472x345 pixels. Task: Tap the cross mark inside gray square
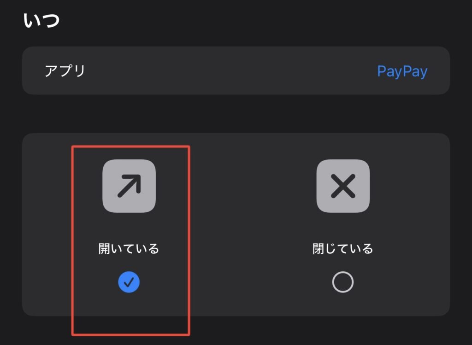click(x=343, y=186)
